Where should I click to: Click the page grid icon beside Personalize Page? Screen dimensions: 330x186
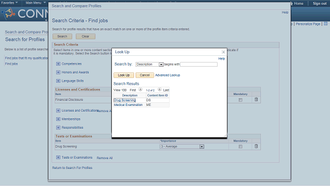[x=325, y=23]
